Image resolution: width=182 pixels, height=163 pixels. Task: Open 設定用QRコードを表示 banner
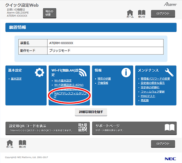pos(48,128)
